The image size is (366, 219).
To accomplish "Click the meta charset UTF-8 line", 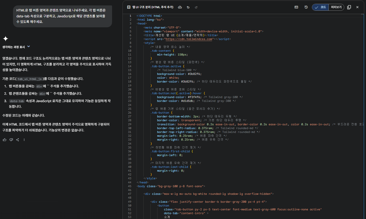I will 162,28.
